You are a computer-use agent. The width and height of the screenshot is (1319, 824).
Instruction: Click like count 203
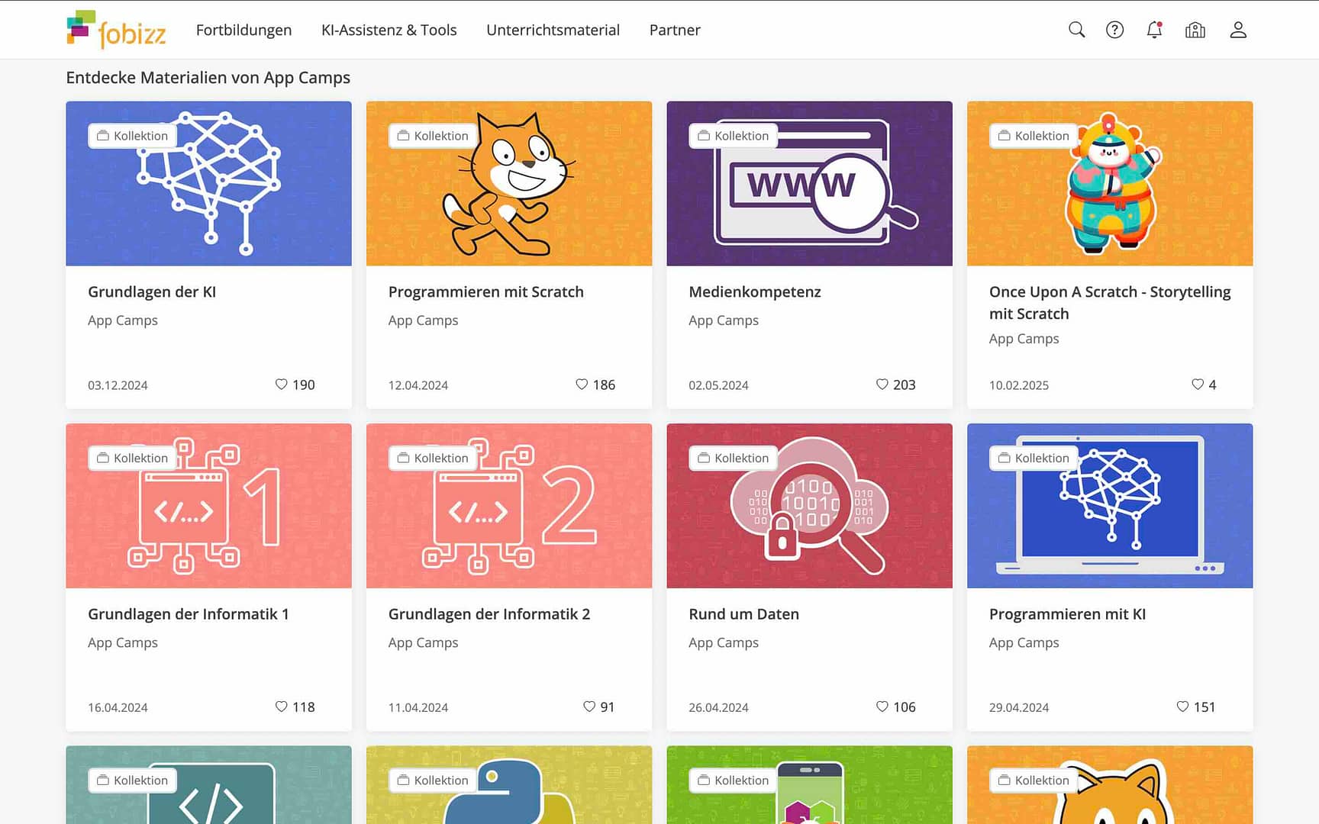coord(905,385)
